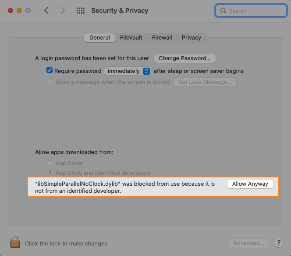The height and width of the screenshot is (256, 291).
Task: Switch to the Firewall tab
Action: tap(162, 38)
